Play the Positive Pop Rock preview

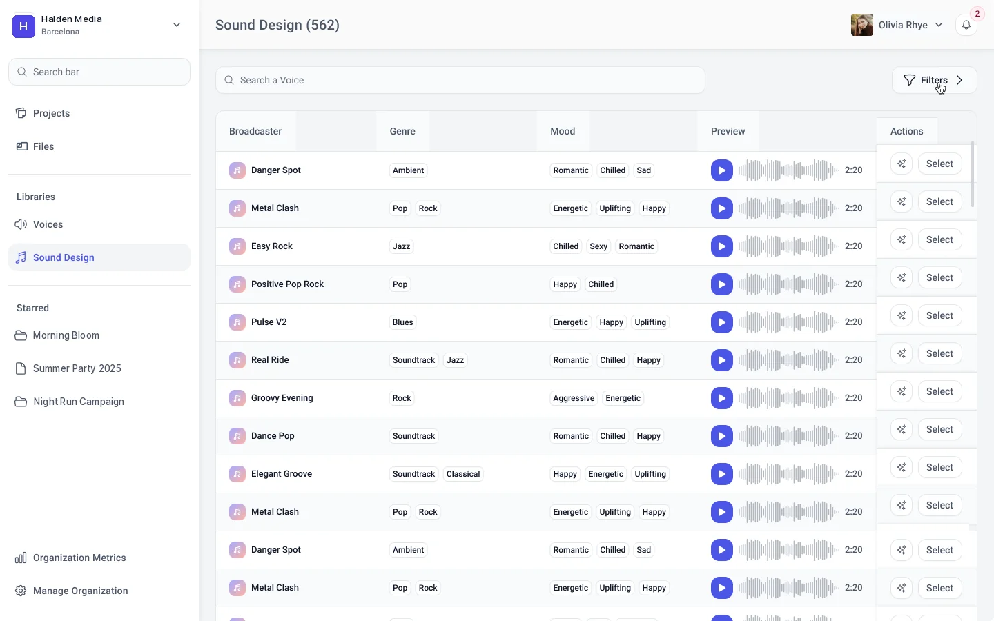721,284
